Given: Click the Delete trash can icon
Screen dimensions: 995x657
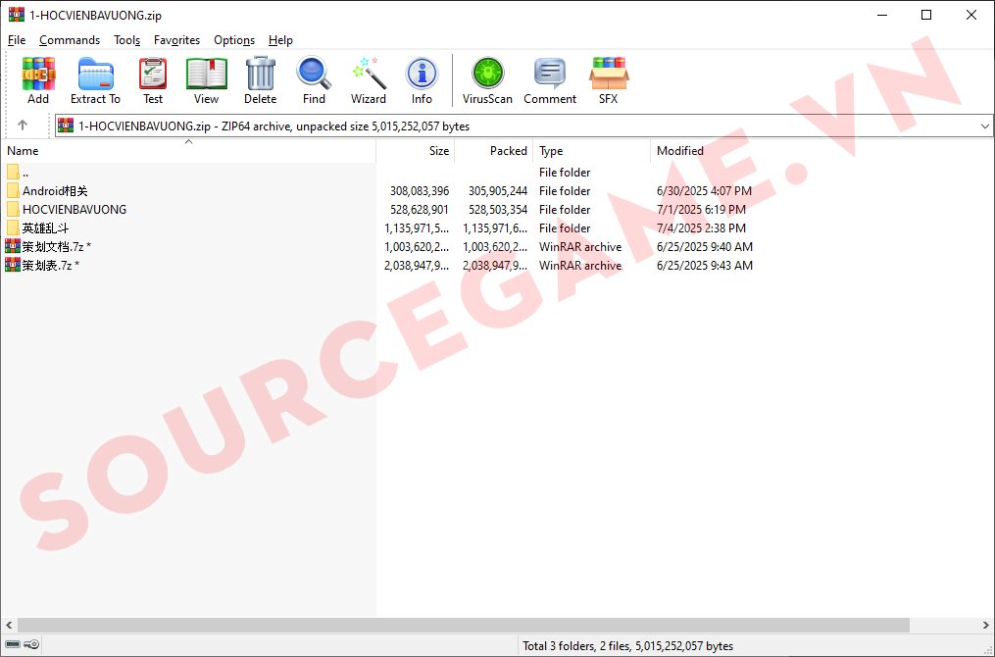Looking at the screenshot, I should [x=260, y=79].
